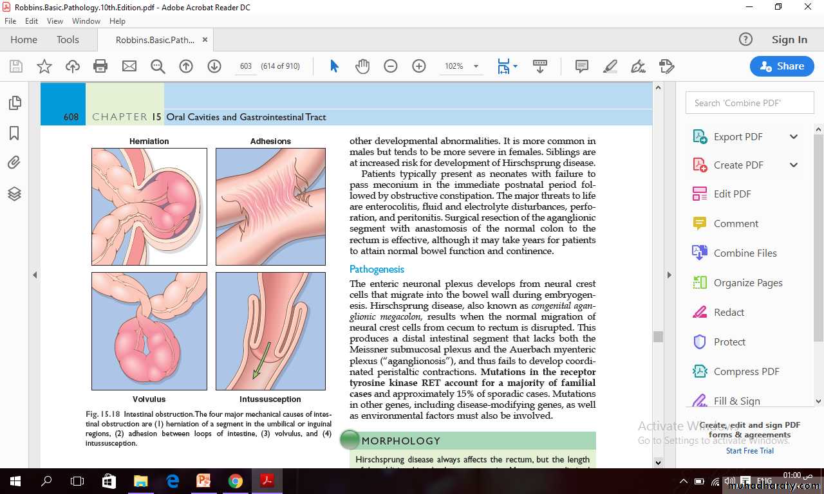Click the blue Share button
This screenshot has width=824, height=494.
[782, 66]
